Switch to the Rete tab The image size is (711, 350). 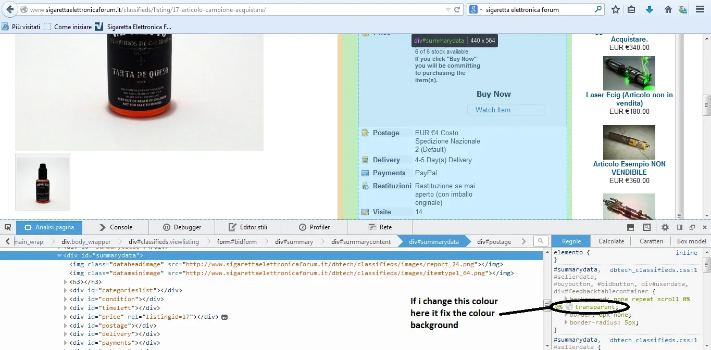click(x=380, y=227)
